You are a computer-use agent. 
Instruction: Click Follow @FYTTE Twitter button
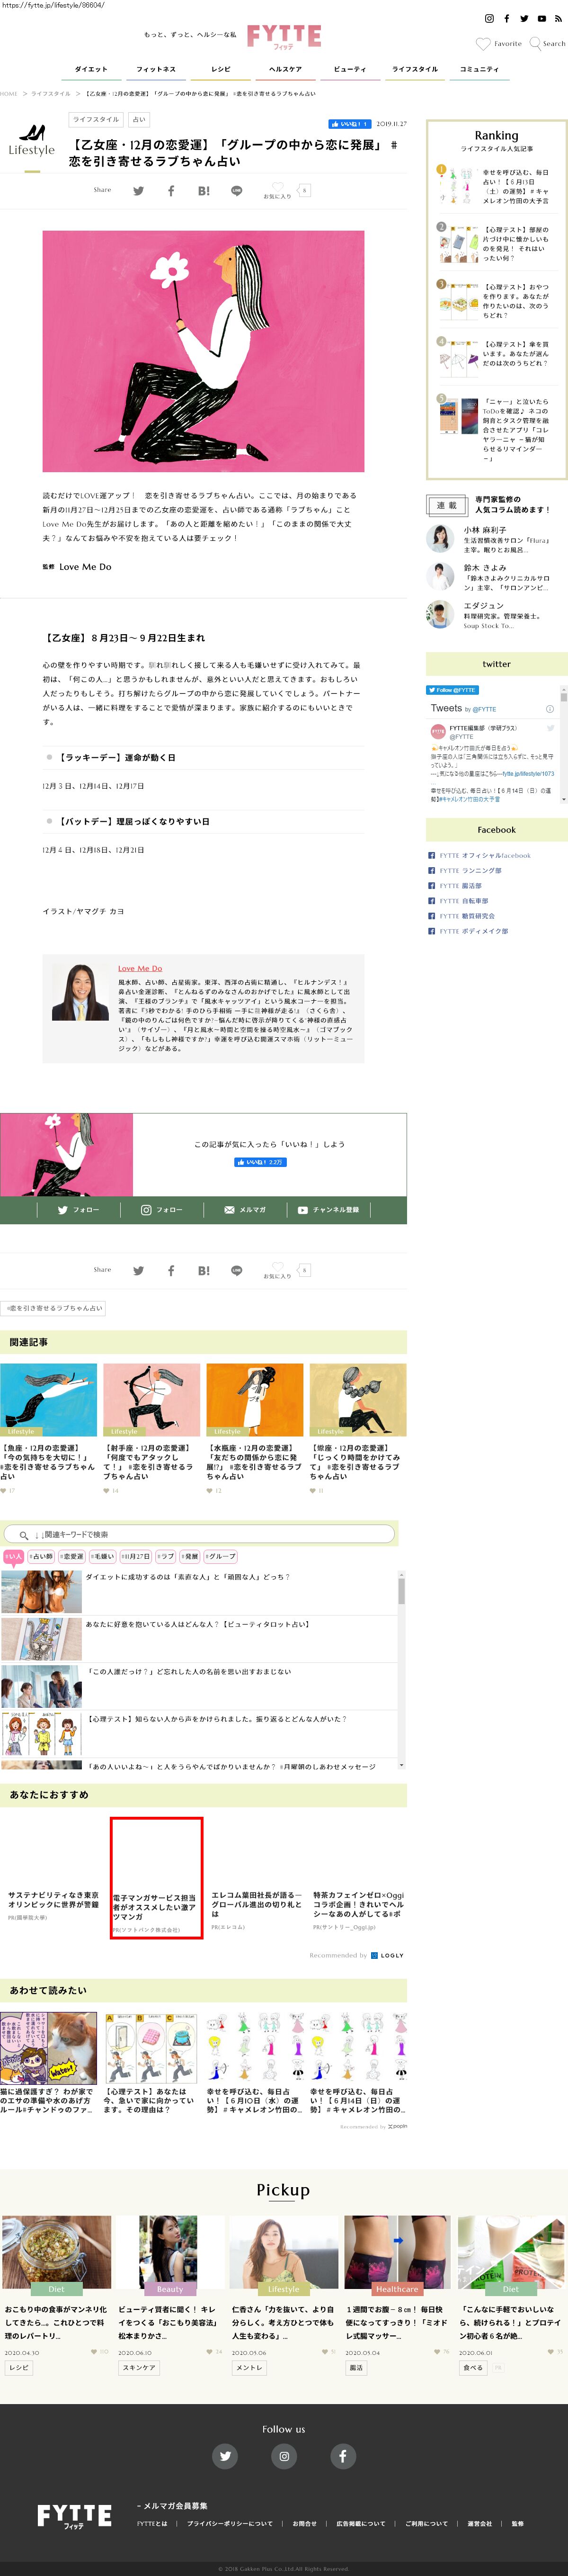453,690
